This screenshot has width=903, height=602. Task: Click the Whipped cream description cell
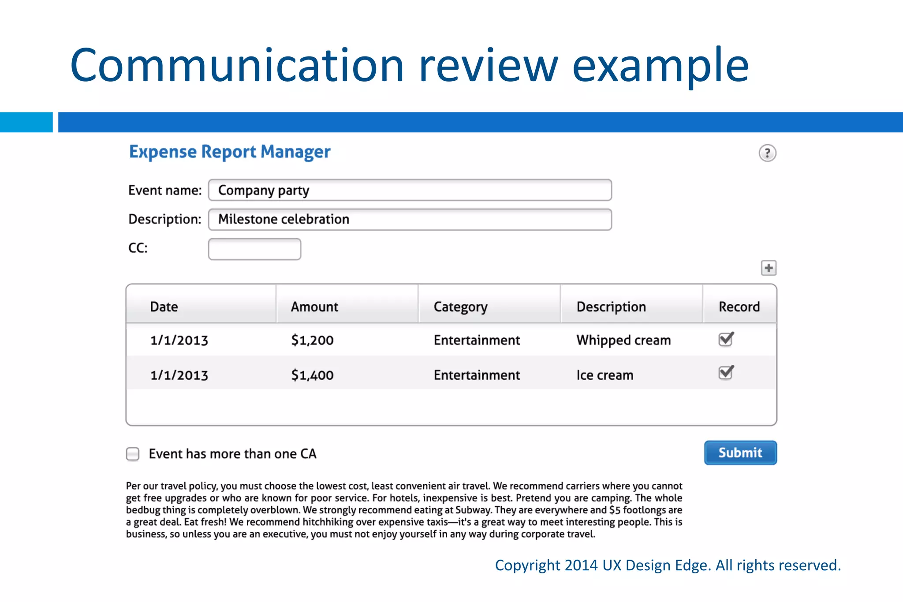click(623, 340)
